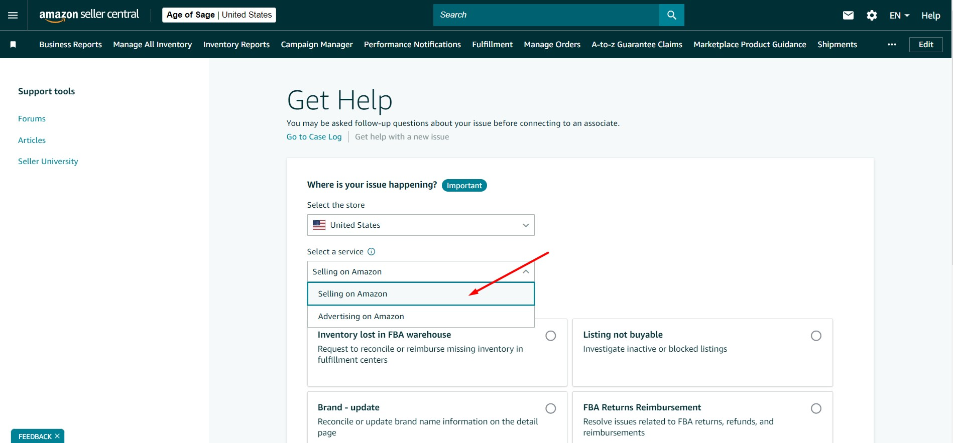The height and width of the screenshot is (443, 953).
Task: Click the info icon beside Select a service
Action: coord(372,252)
